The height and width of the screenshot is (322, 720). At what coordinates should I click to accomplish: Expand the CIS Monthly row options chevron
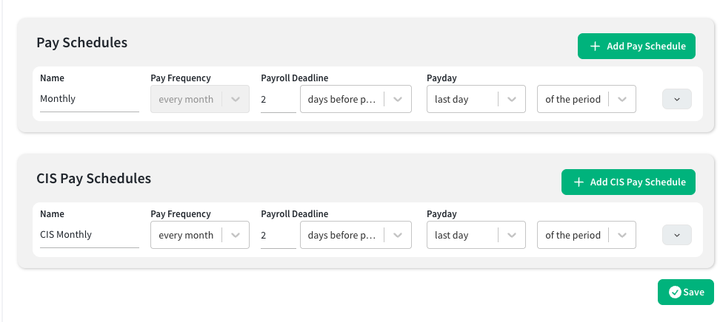(677, 235)
